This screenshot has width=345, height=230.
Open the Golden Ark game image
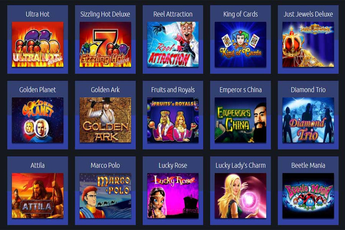(x=105, y=120)
